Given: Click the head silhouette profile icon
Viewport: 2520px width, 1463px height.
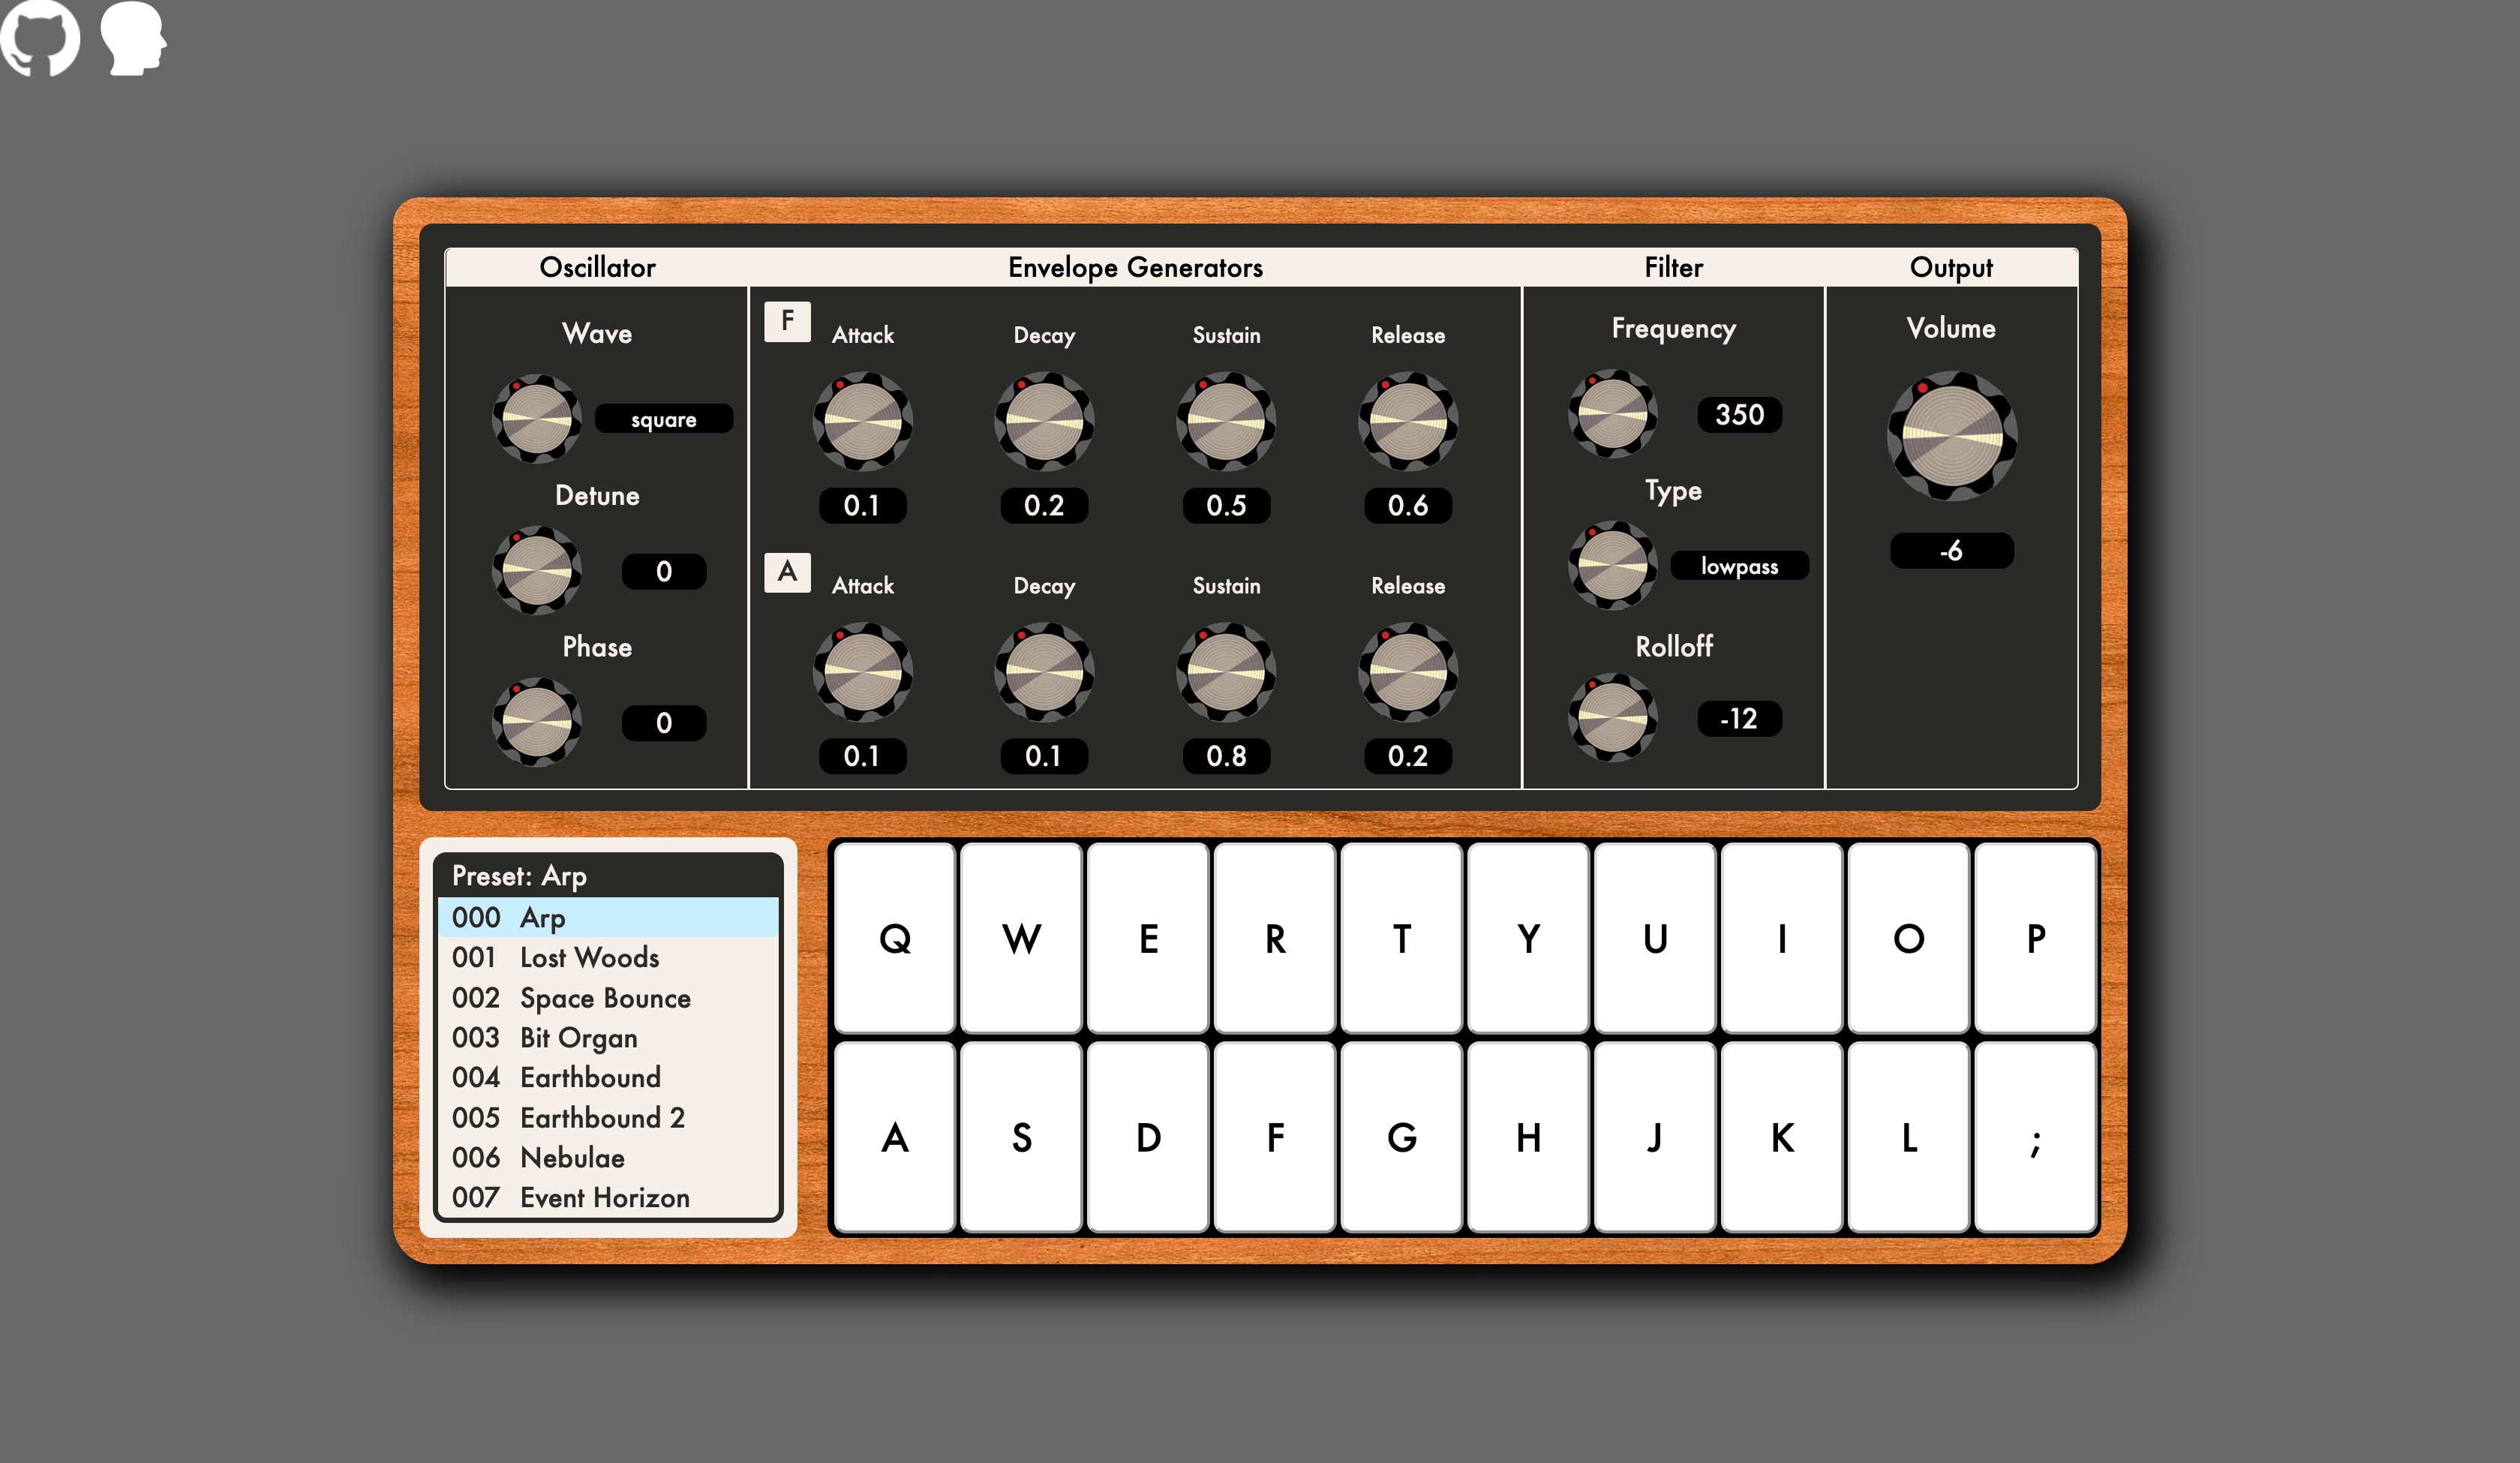Looking at the screenshot, I should pos(133,38).
